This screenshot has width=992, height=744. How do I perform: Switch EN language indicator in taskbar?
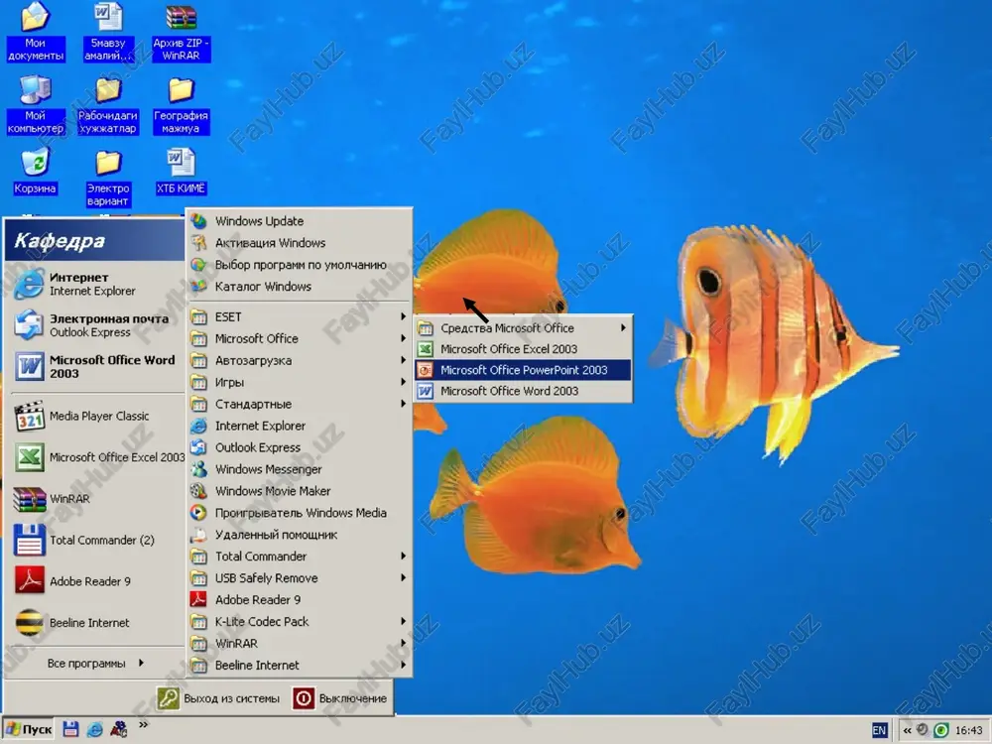click(879, 731)
